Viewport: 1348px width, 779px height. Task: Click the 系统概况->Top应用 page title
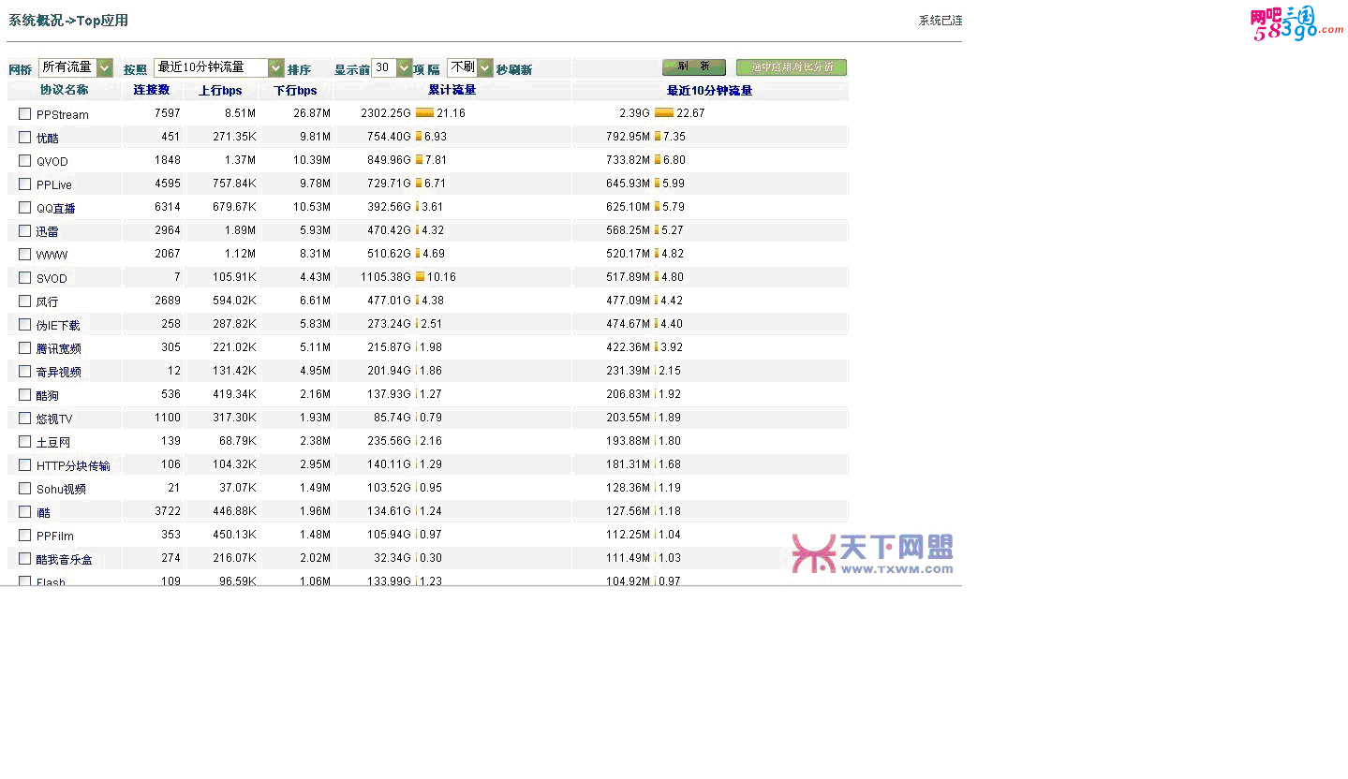tap(68, 21)
